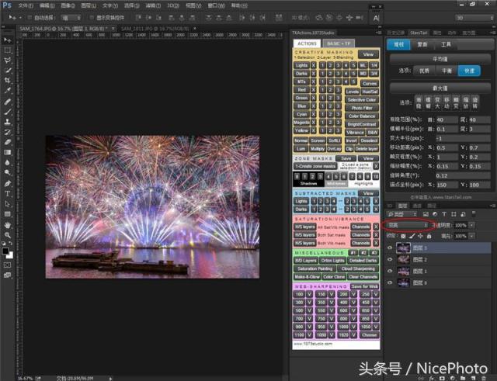This screenshot has height=381, width=497.
Task: Toggle the 优质 option in StarsTail panel
Action: 425,71
